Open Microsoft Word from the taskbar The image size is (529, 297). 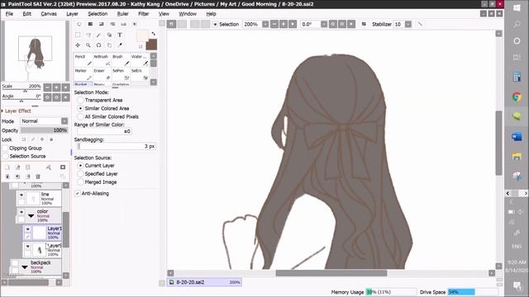[x=517, y=137]
